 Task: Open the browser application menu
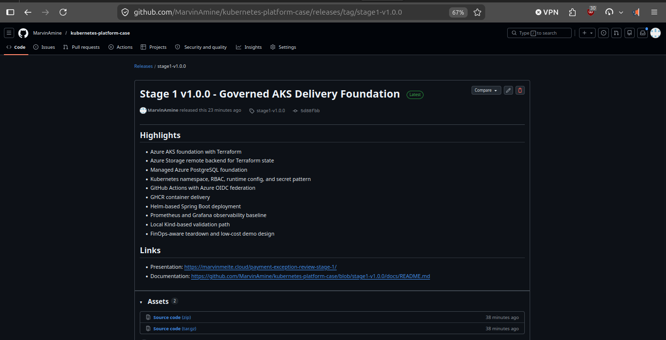point(654,12)
